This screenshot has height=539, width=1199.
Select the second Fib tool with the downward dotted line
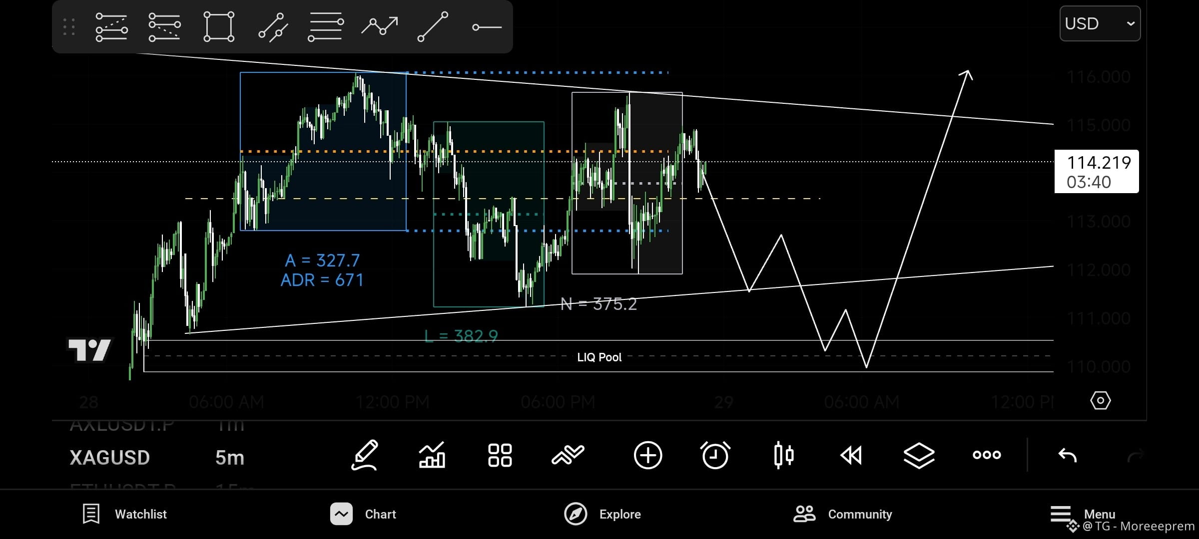(x=164, y=27)
